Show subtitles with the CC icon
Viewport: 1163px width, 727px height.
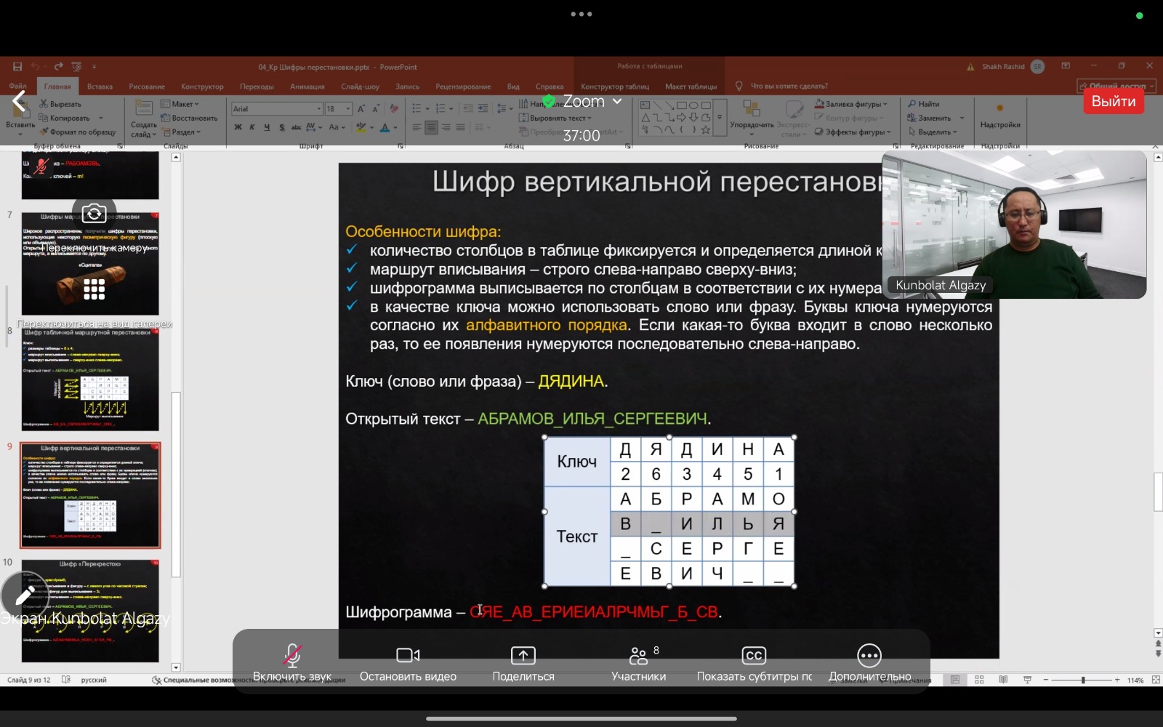tap(754, 656)
